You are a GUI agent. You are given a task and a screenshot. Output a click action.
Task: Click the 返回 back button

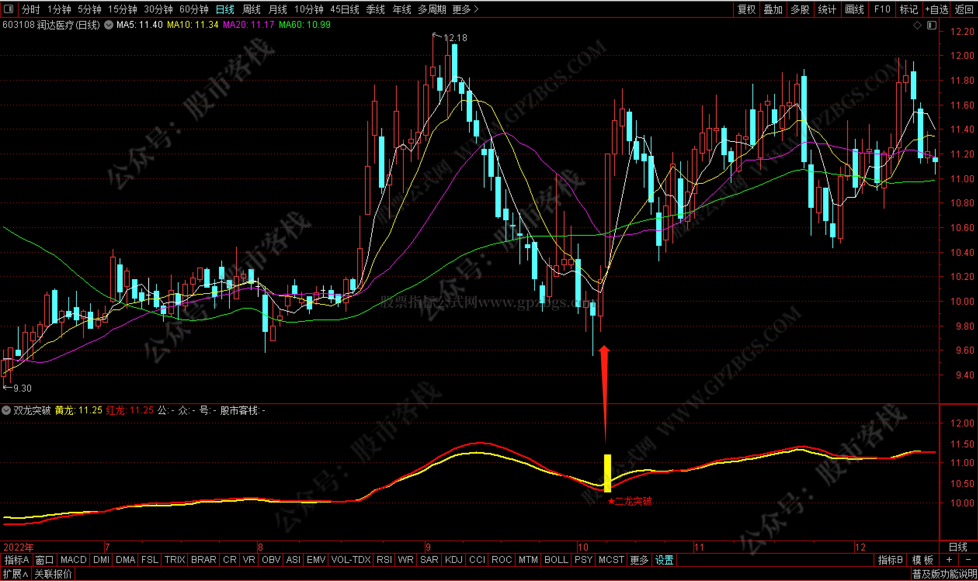(x=964, y=9)
